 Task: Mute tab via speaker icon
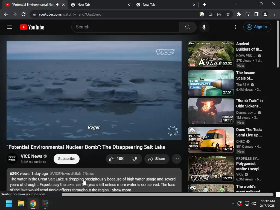coord(57,5)
